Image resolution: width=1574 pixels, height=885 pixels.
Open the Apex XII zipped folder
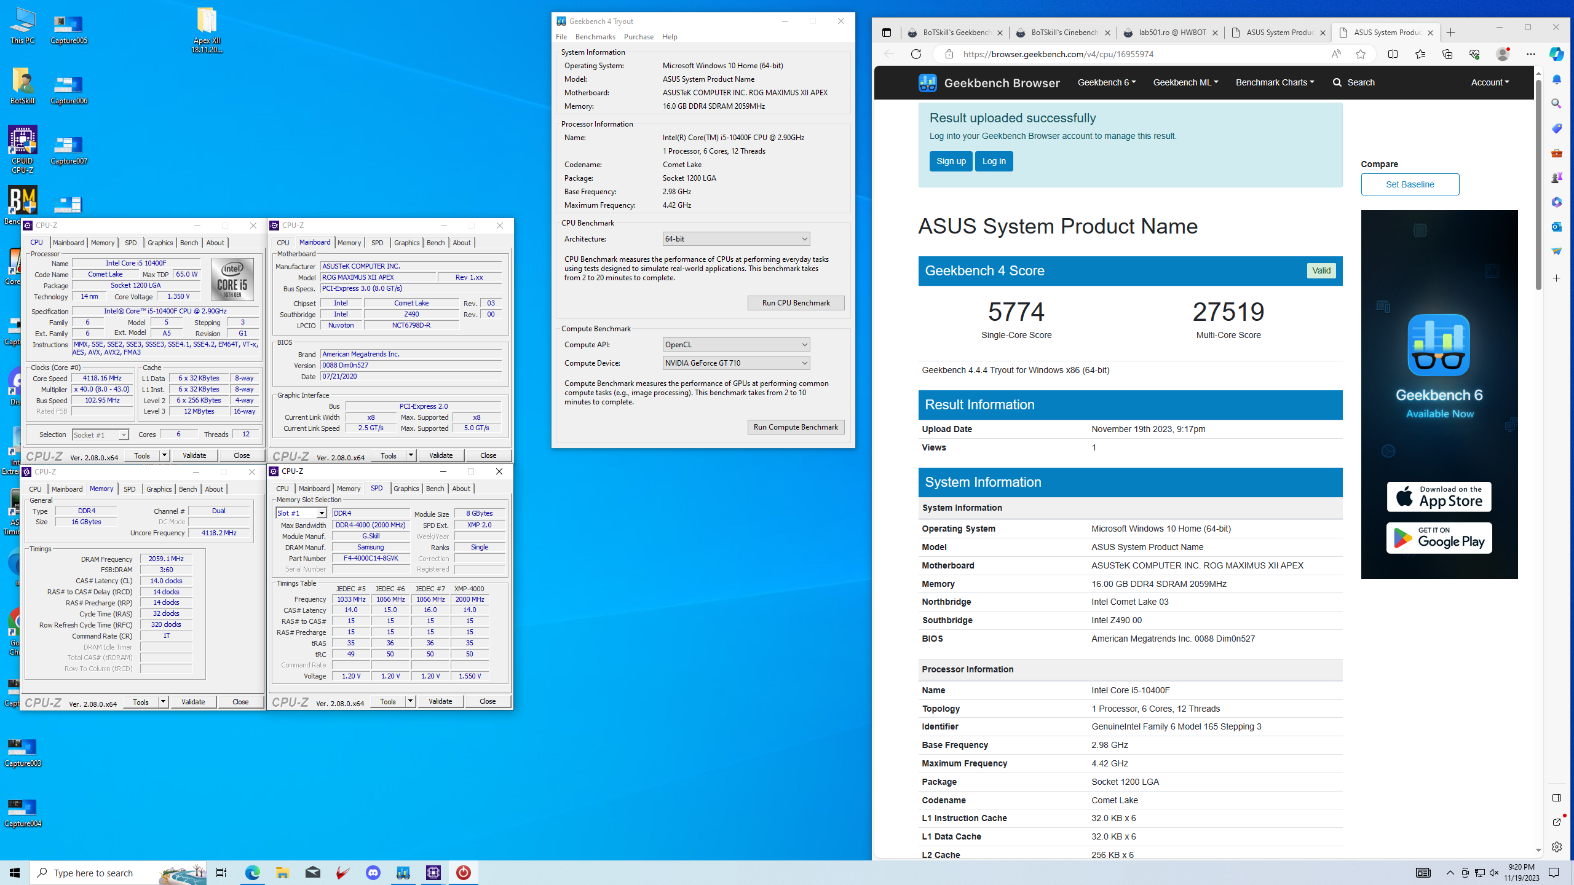click(x=207, y=29)
